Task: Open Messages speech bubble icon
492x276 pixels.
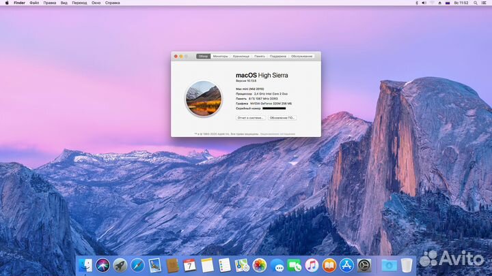Action: point(277,265)
